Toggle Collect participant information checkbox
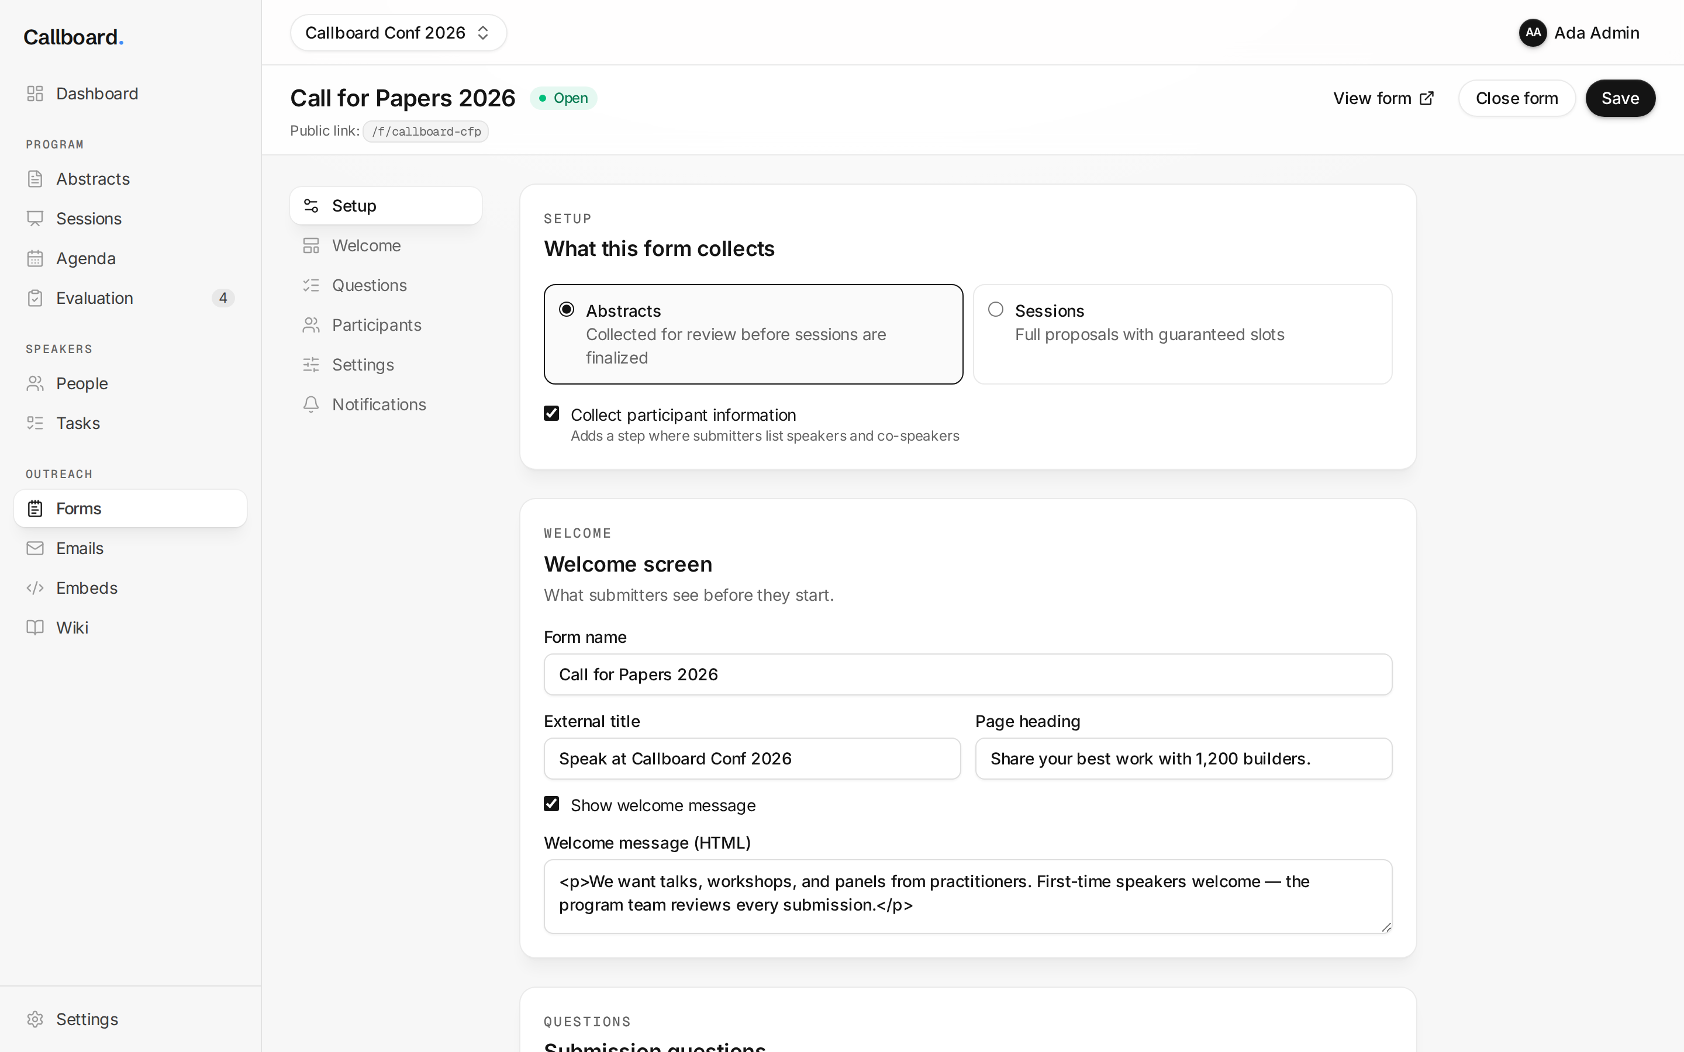1684x1052 pixels. coord(551,414)
